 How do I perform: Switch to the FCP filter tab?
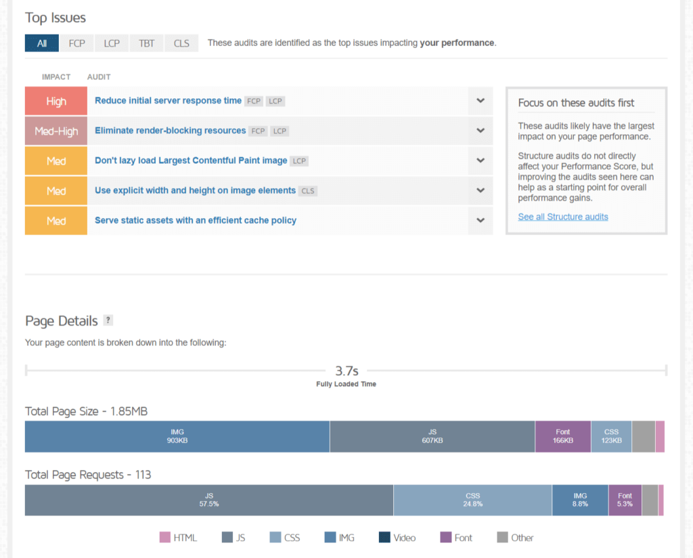tap(77, 43)
